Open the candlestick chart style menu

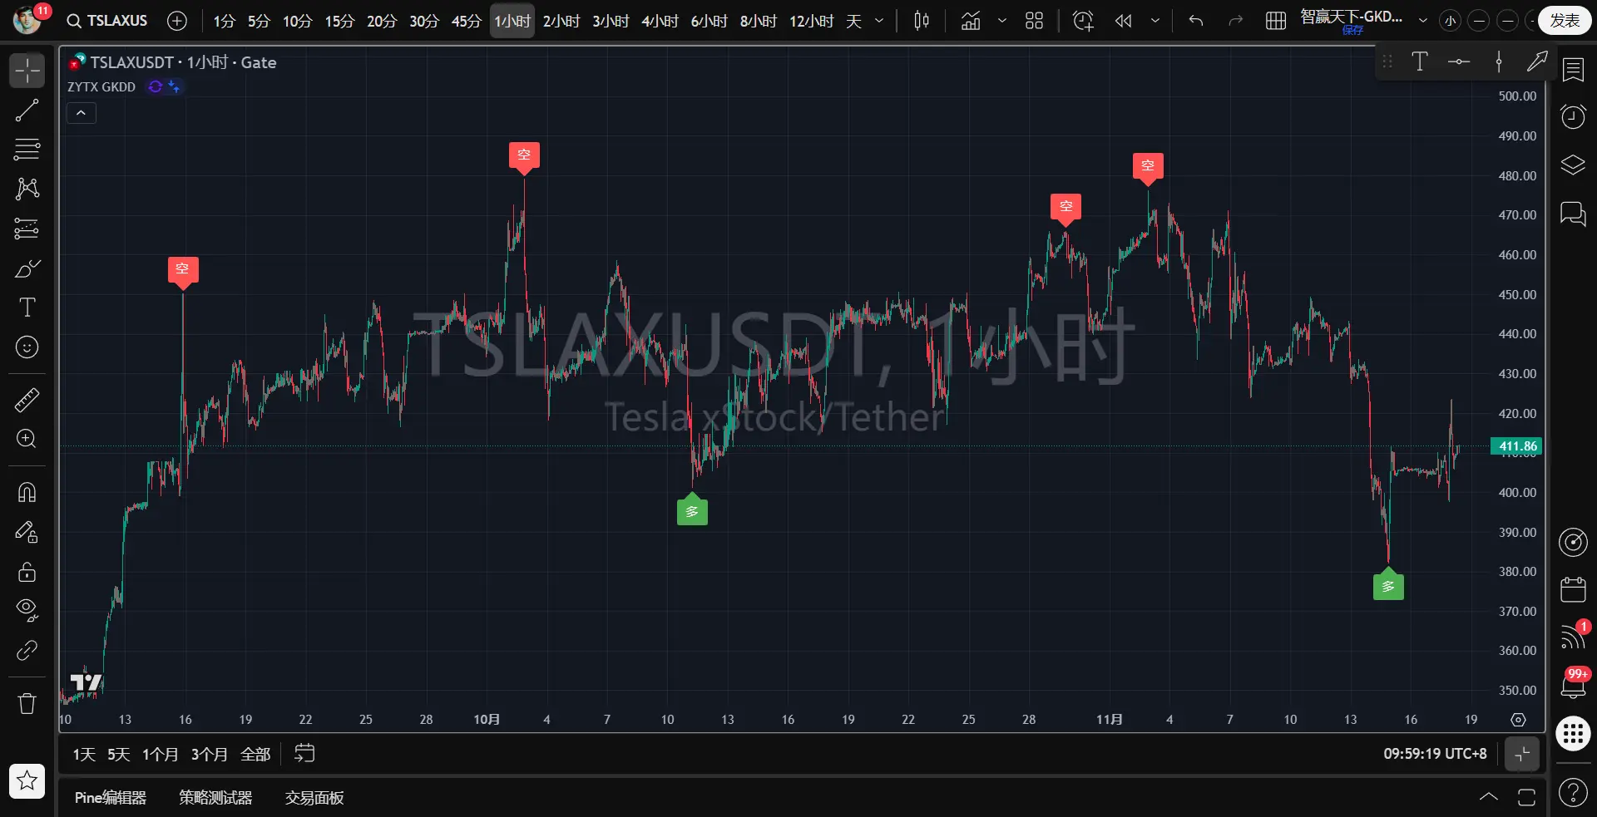click(x=922, y=21)
